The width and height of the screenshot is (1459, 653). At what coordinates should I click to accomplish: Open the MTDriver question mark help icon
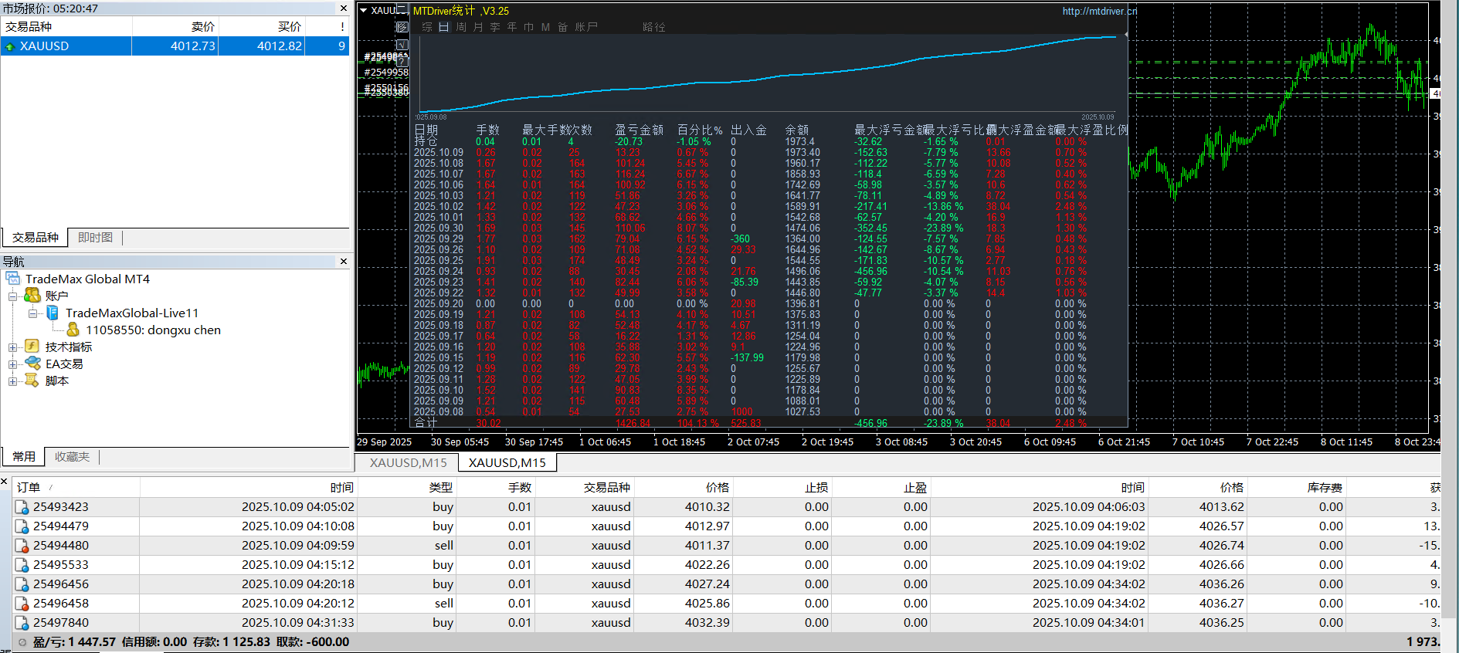[x=402, y=62]
